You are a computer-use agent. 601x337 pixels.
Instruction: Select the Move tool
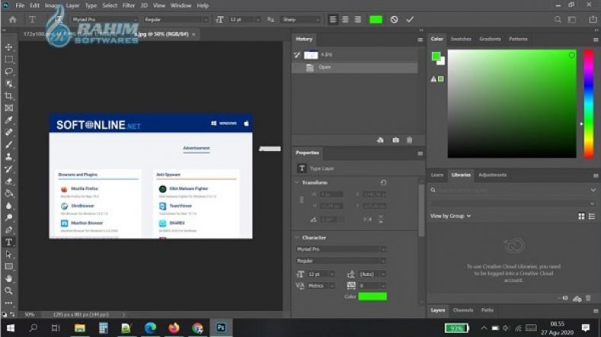(9, 47)
